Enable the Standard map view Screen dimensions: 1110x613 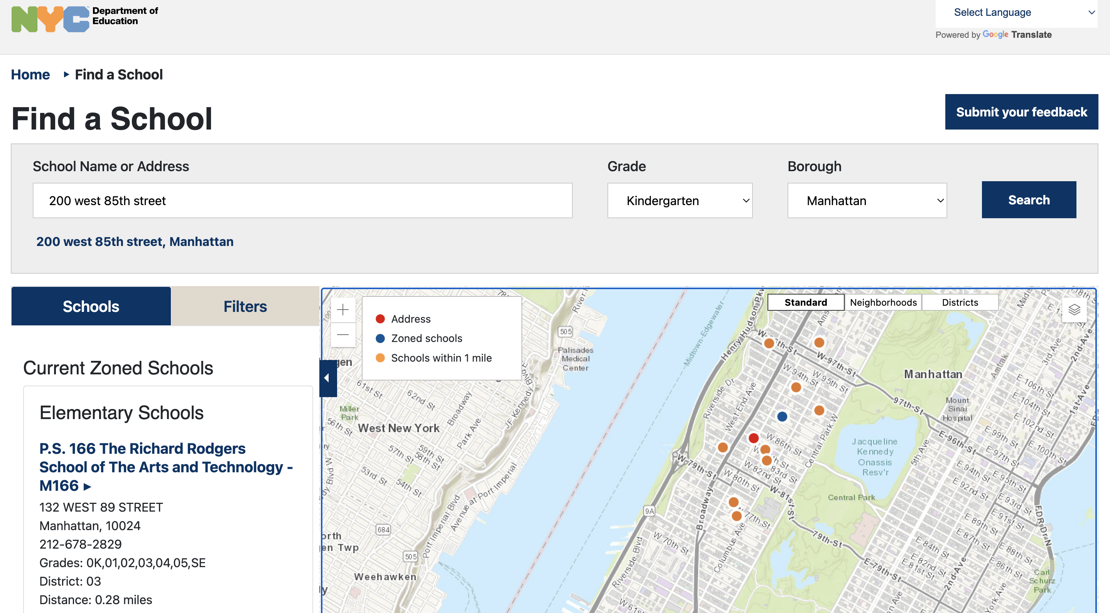tap(805, 302)
